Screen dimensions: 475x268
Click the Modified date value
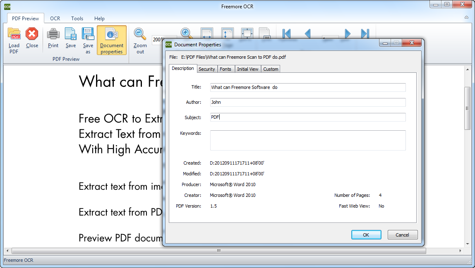(237, 174)
